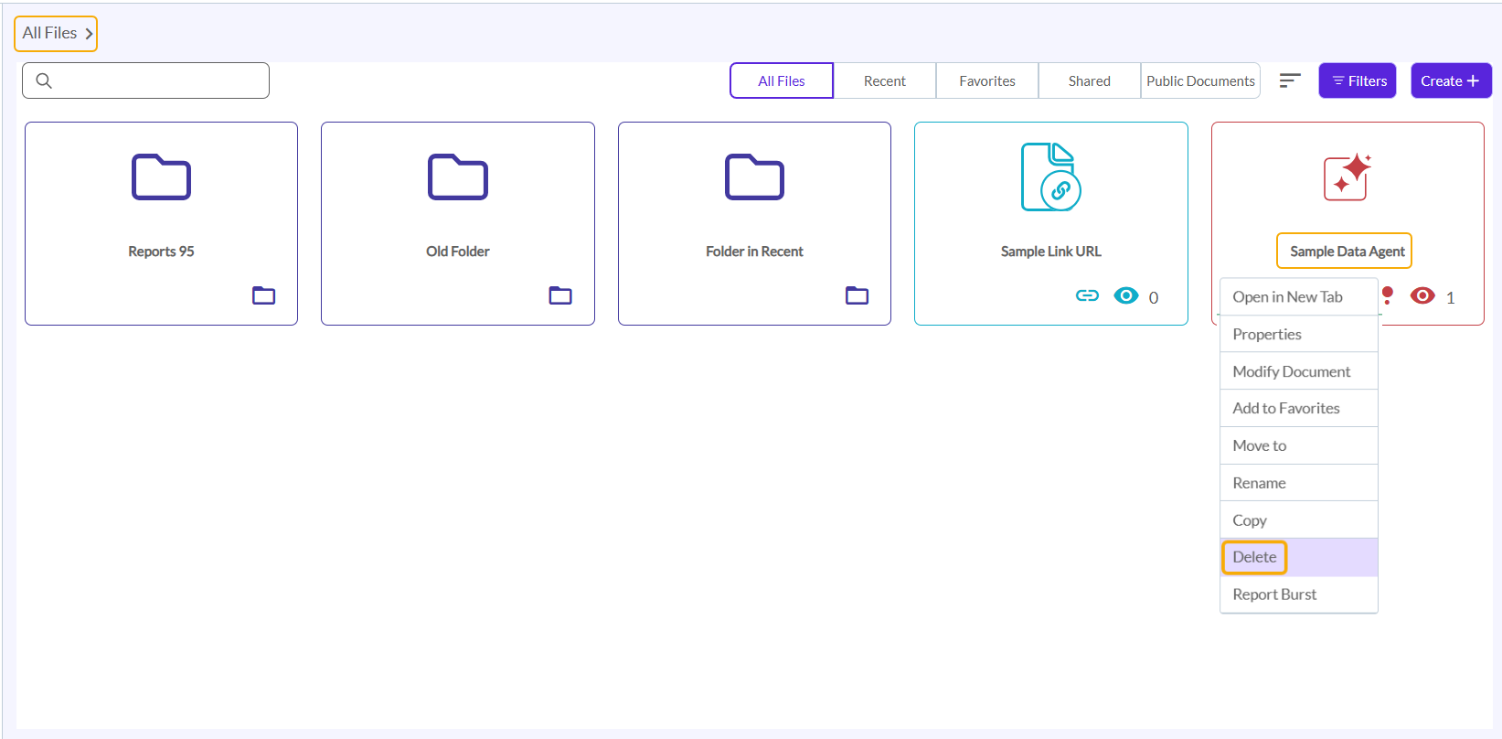
Task: Open the Filters panel
Action: coord(1358,80)
